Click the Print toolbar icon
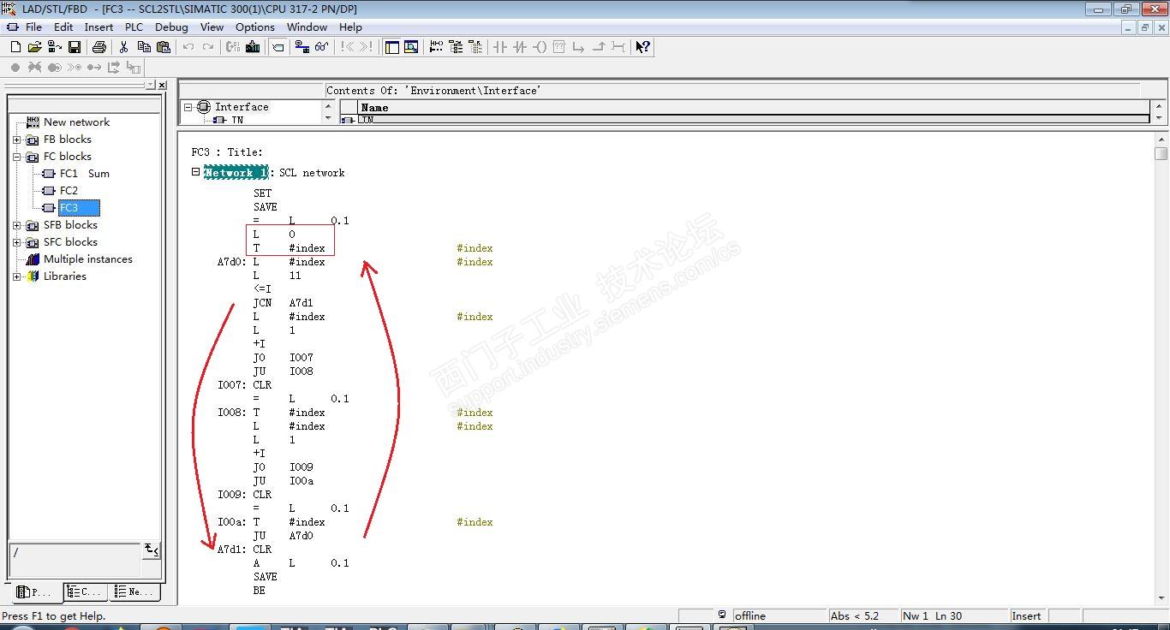1170x630 pixels. [x=99, y=47]
